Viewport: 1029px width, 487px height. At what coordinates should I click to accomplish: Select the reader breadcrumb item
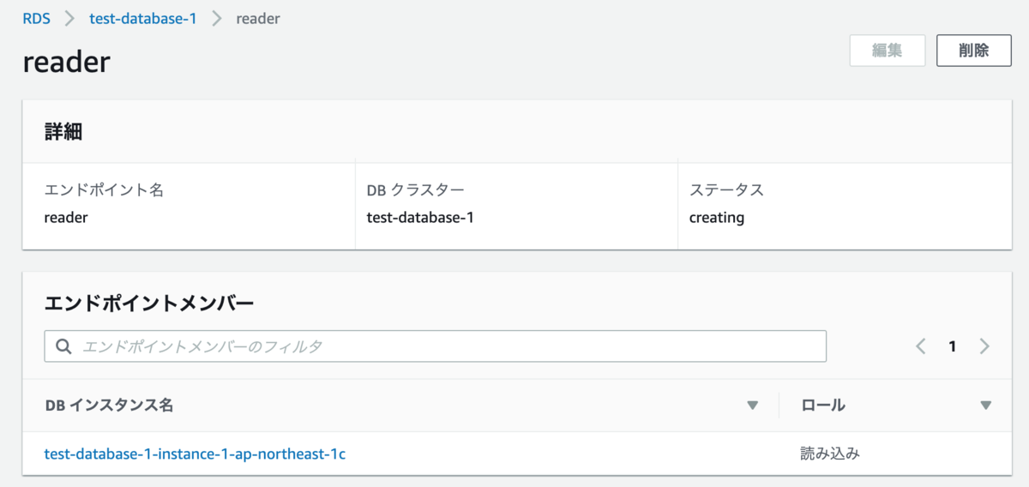[257, 18]
